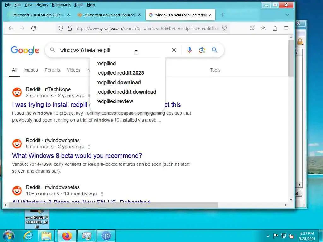323x242 pixels.
Task: Show hidden system tray icons
Action: coord(268,236)
